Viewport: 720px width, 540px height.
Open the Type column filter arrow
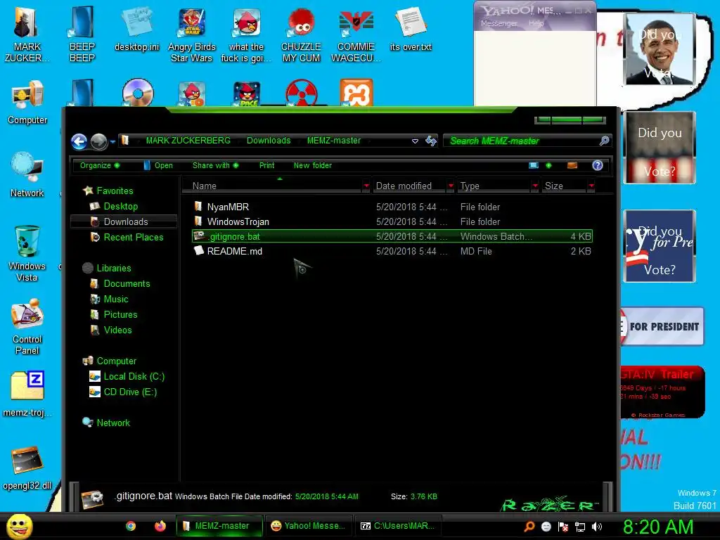(x=535, y=186)
